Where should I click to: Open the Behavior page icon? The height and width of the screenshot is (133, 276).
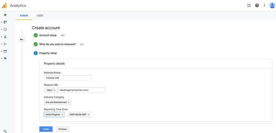[5, 51]
